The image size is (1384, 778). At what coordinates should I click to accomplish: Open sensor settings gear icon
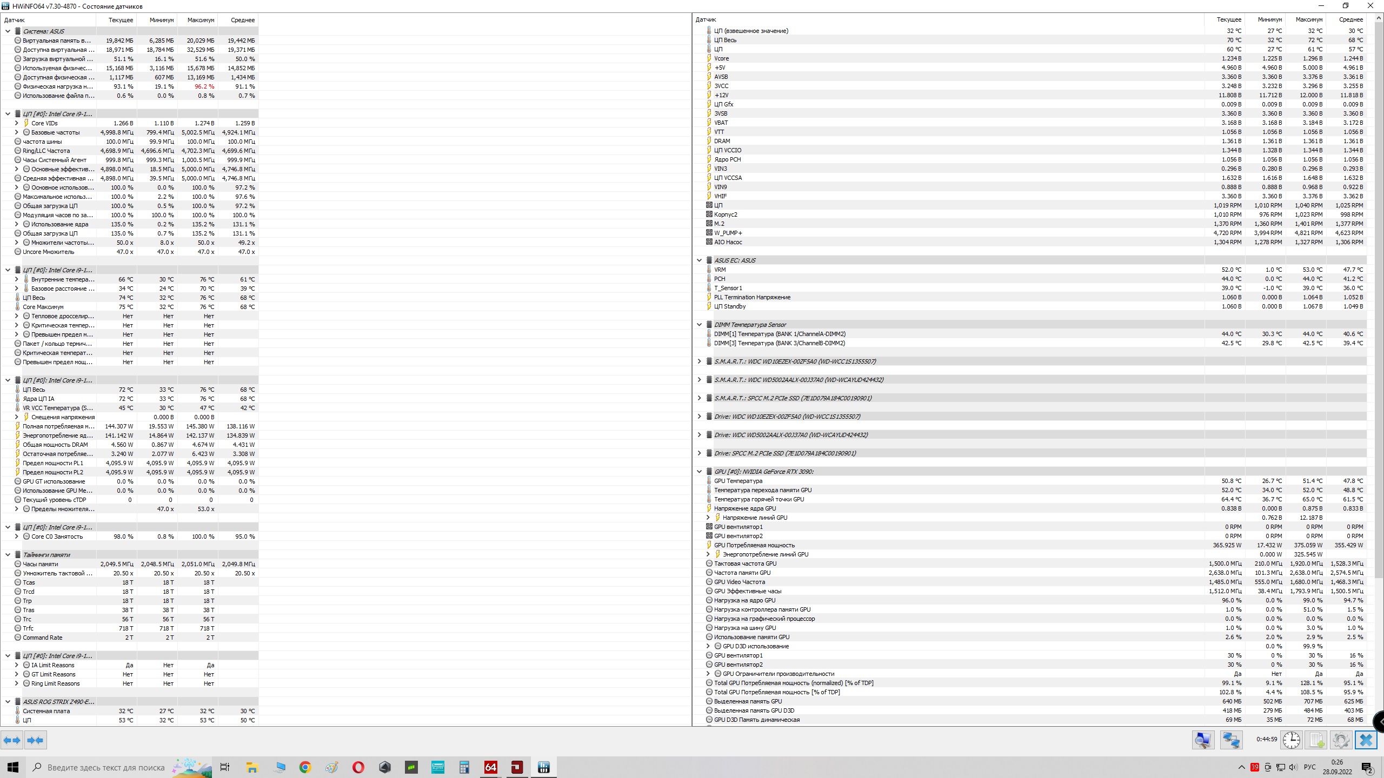click(1341, 740)
